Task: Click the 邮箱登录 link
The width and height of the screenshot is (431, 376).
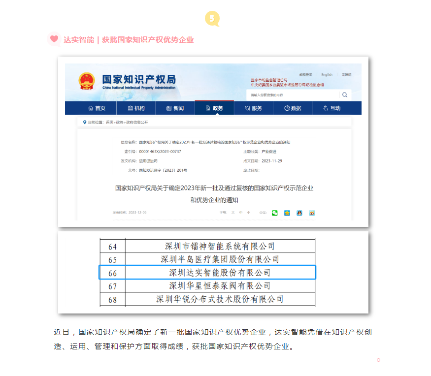Action: pos(306,75)
